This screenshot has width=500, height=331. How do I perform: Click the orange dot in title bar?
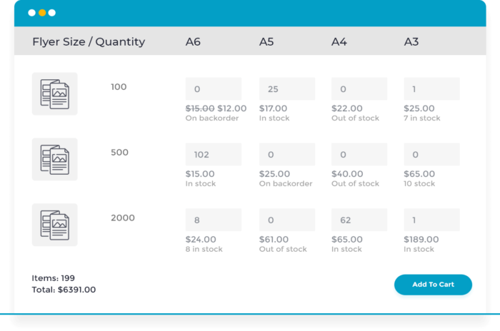point(41,13)
